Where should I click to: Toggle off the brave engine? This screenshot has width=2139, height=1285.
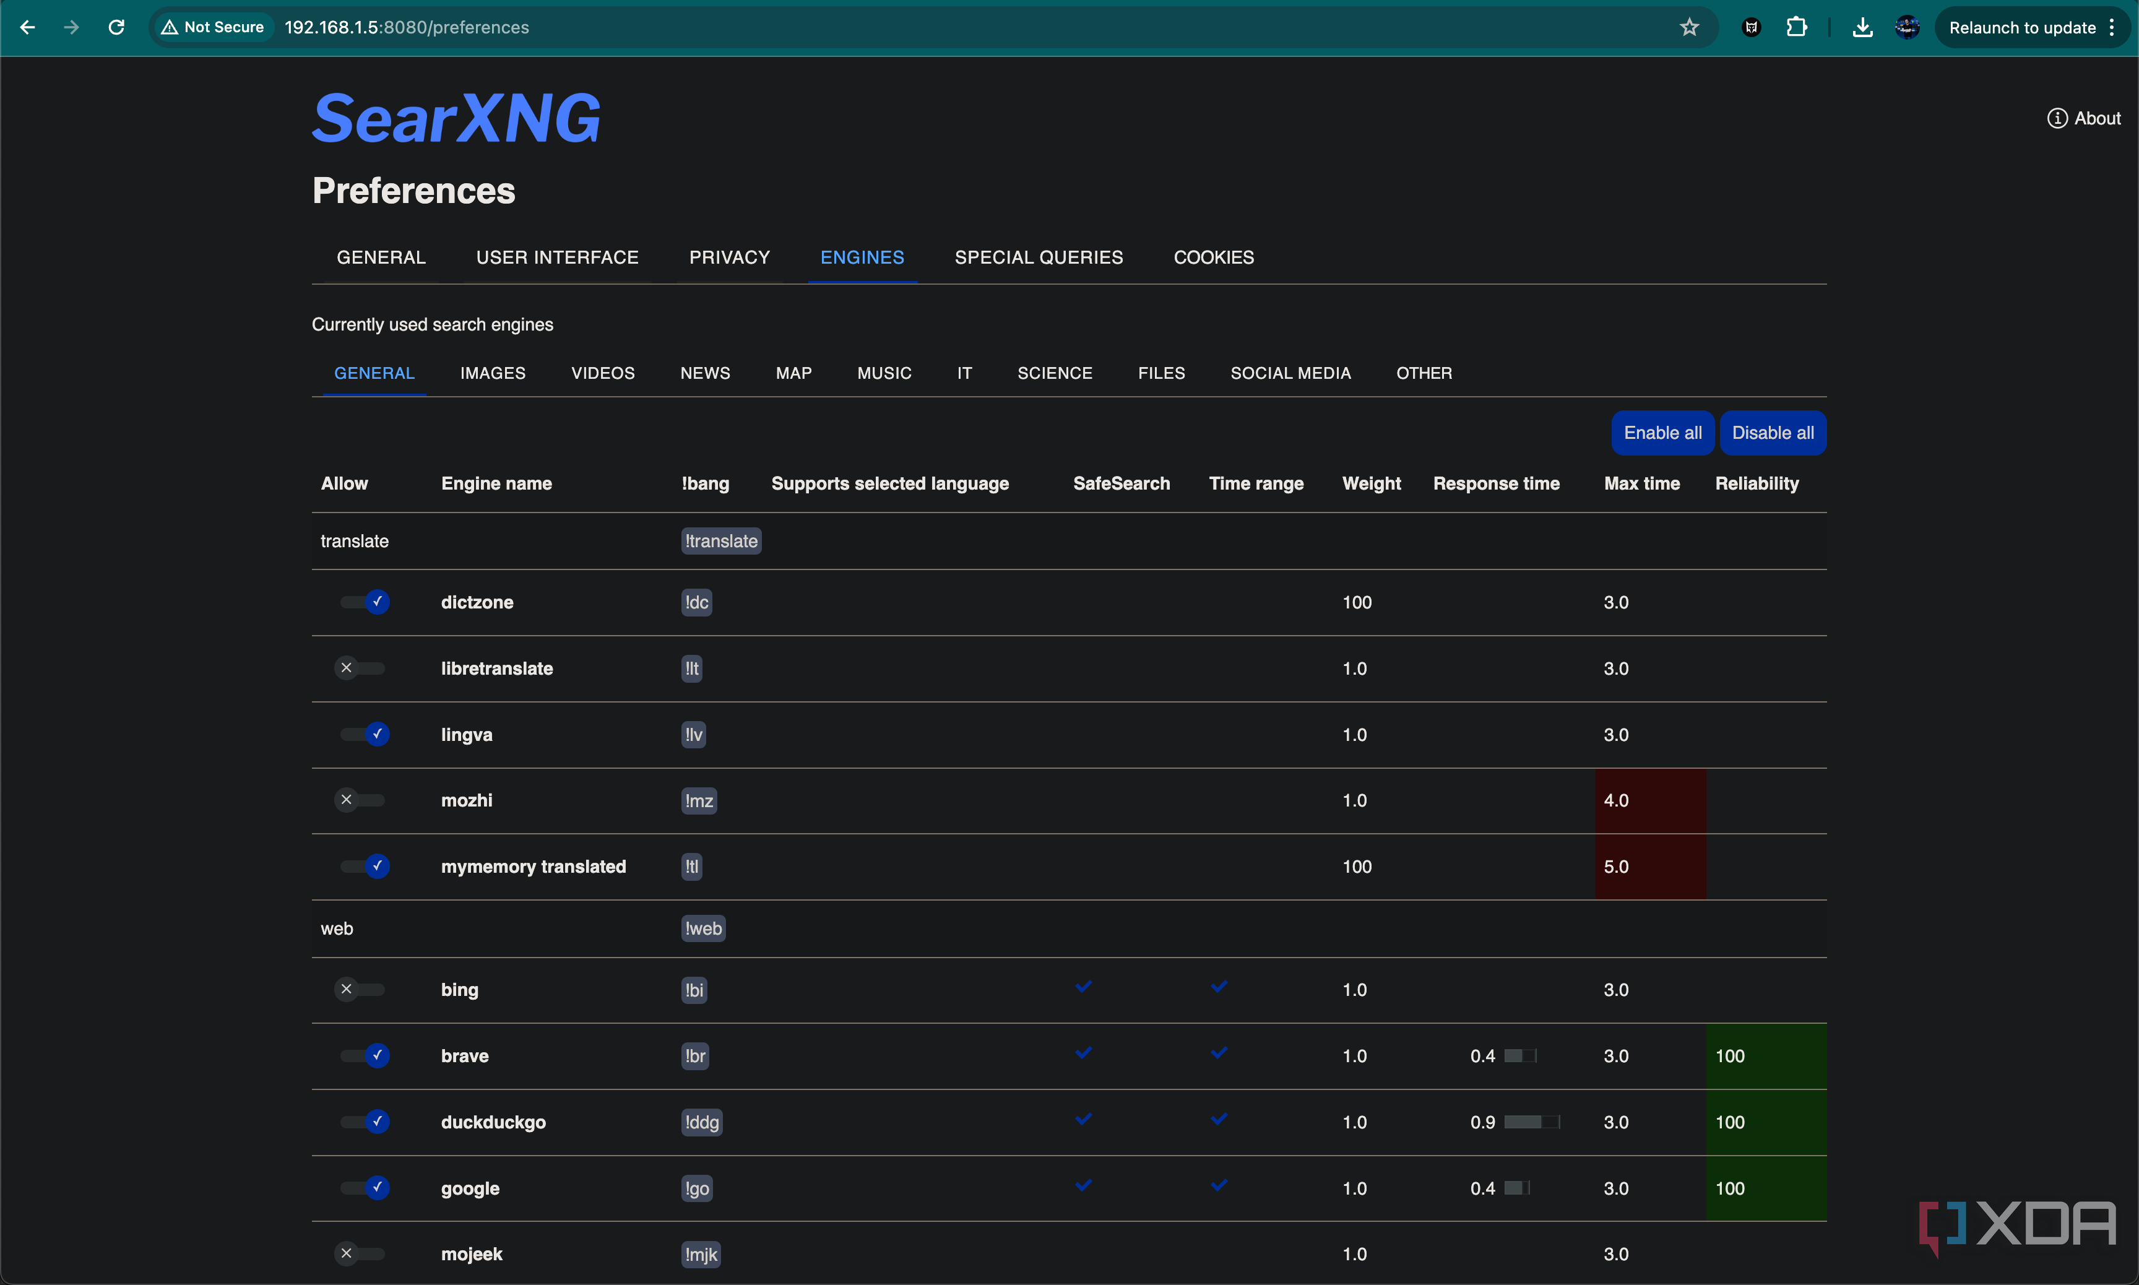click(x=363, y=1055)
